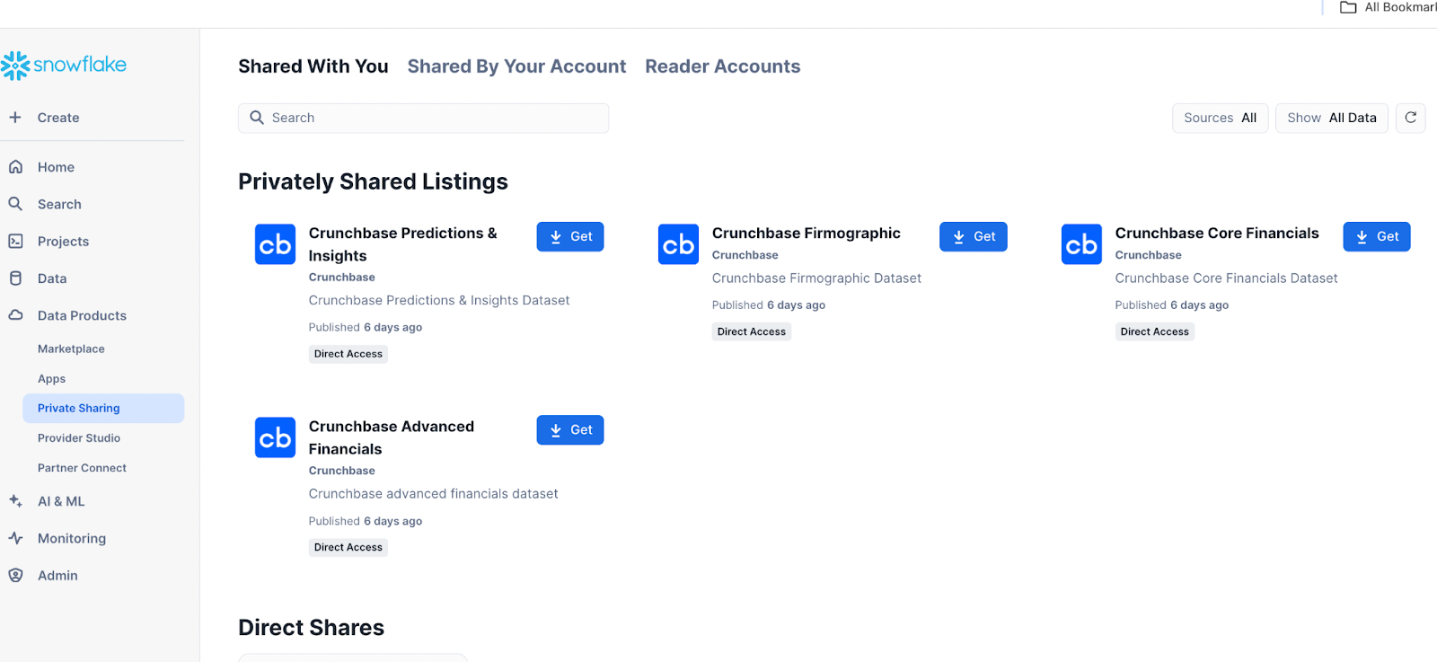Select Provider Studio in the sidebar
Screen dimensions: 1437x662
pyautogui.click(x=79, y=438)
